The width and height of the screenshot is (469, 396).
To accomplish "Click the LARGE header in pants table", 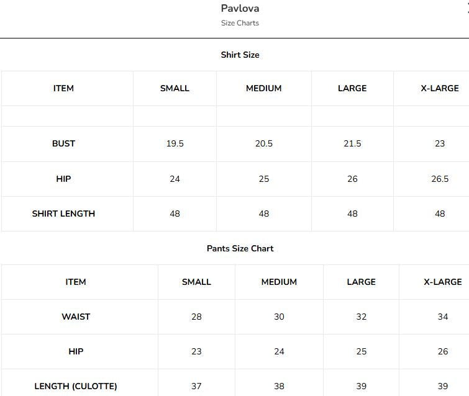I will (x=361, y=282).
